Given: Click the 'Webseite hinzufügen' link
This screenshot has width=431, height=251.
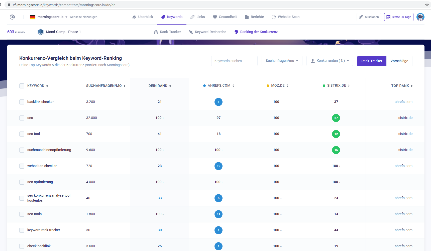Looking at the screenshot, I should pyautogui.click(x=83, y=17).
